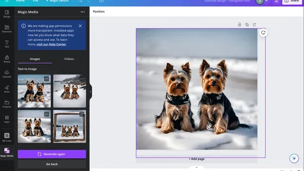304x171 pixels.
Task: Select the dog photo on the canvas
Action: pos(197,89)
